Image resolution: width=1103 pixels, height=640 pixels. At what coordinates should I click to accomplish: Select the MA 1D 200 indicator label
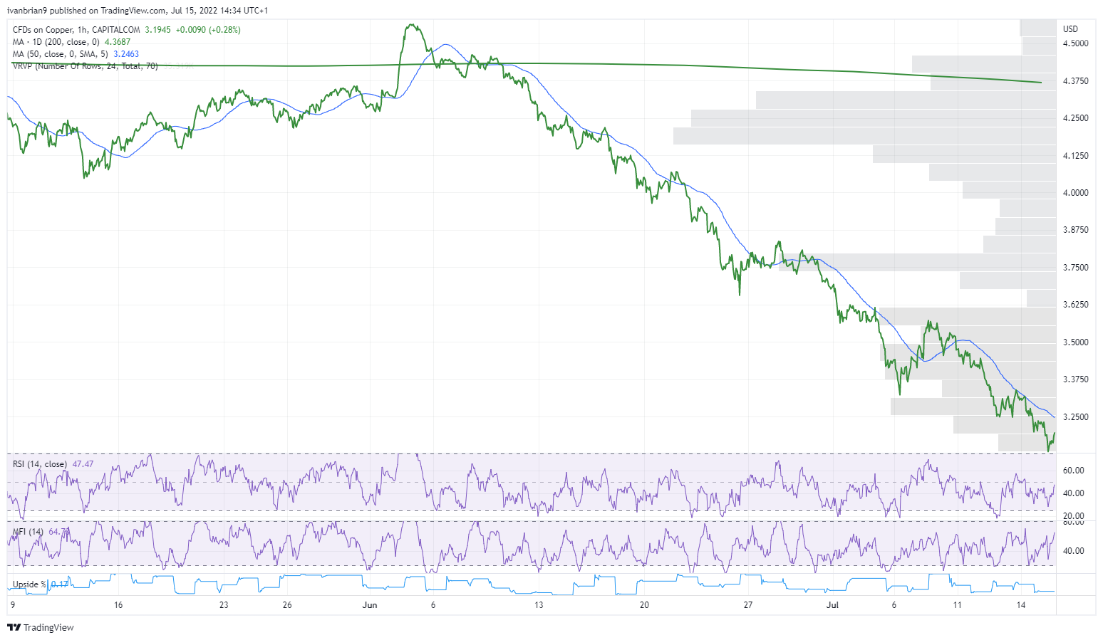56,42
